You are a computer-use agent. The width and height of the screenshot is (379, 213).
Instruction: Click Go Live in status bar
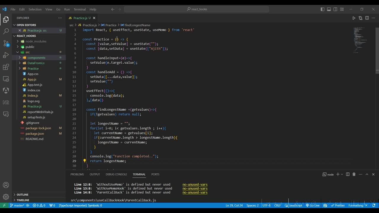coord(313,205)
